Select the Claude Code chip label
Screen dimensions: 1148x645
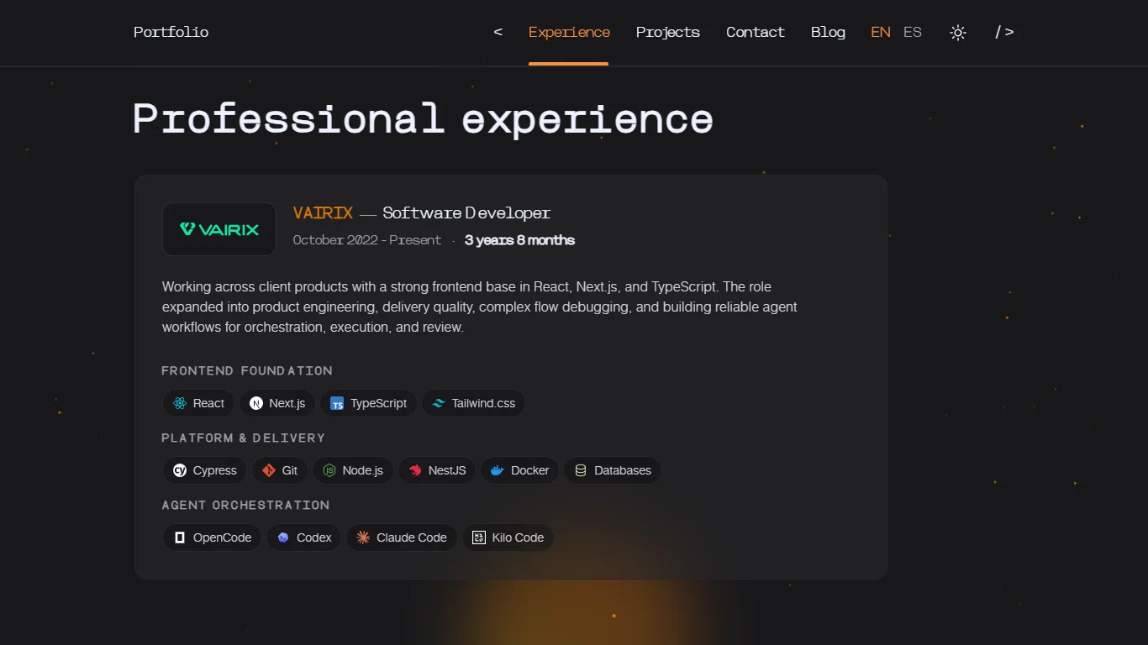(x=412, y=537)
